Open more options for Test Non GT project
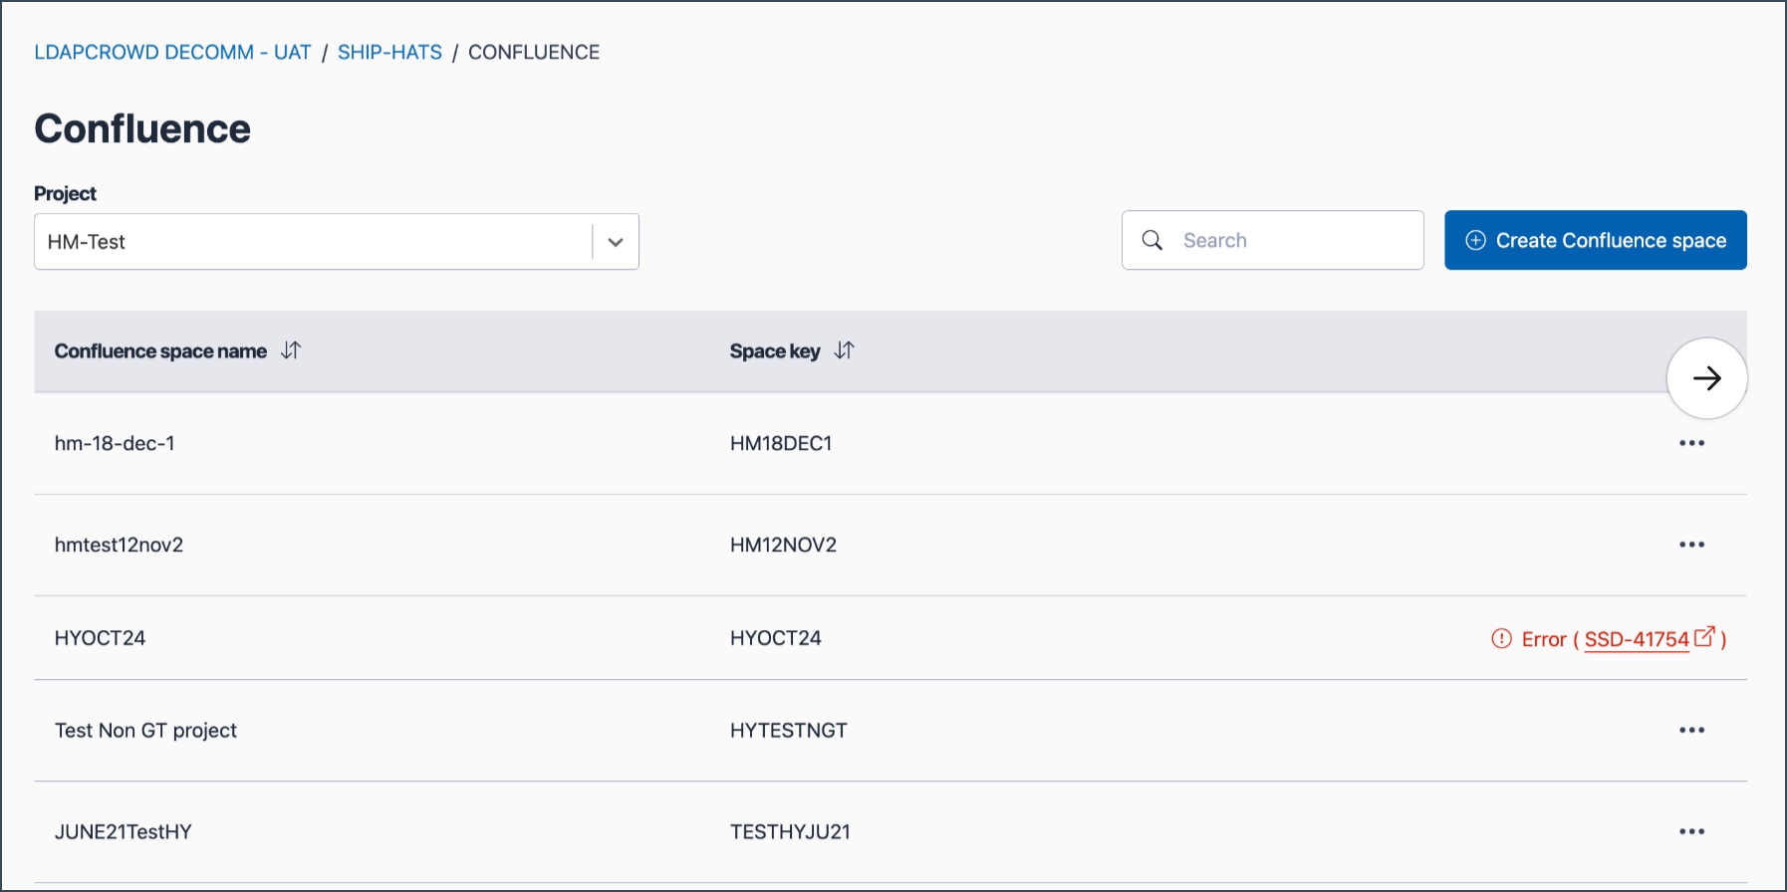Image resolution: width=1787 pixels, height=892 pixels. click(x=1691, y=730)
